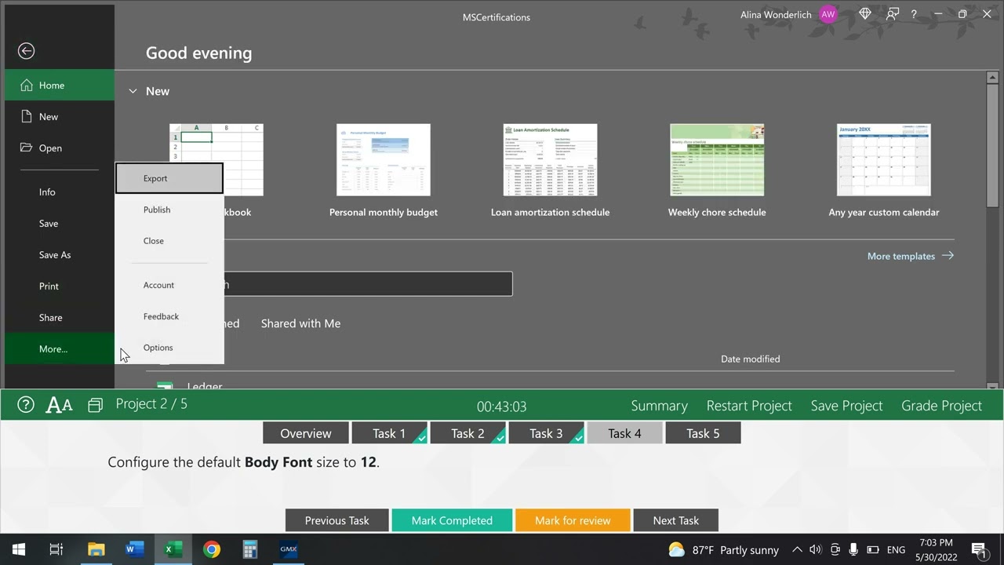The height and width of the screenshot is (565, 1004).
Task: Open Chrome from the taskbar
Action: 211,549
